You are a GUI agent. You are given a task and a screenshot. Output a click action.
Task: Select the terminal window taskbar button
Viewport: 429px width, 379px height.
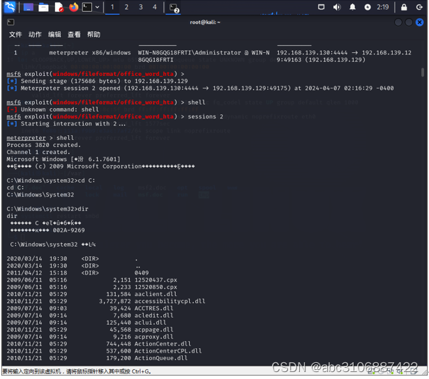pyautogui.click(x=174, y=8)
